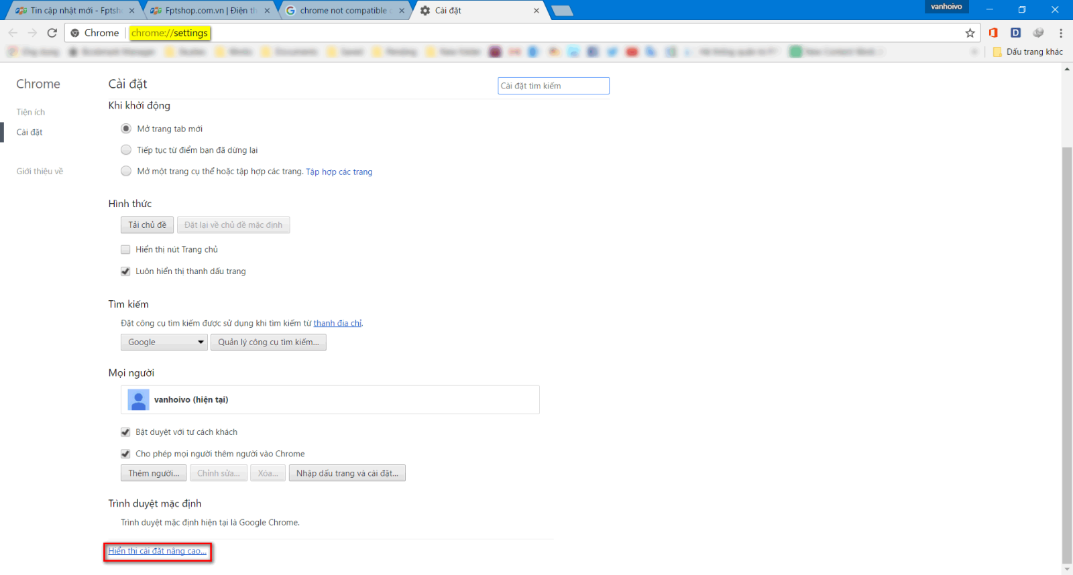Click 'Nhập dấu trang và cài đặt...'
The image size is (1073, 575).
click(x=347, y=473)
